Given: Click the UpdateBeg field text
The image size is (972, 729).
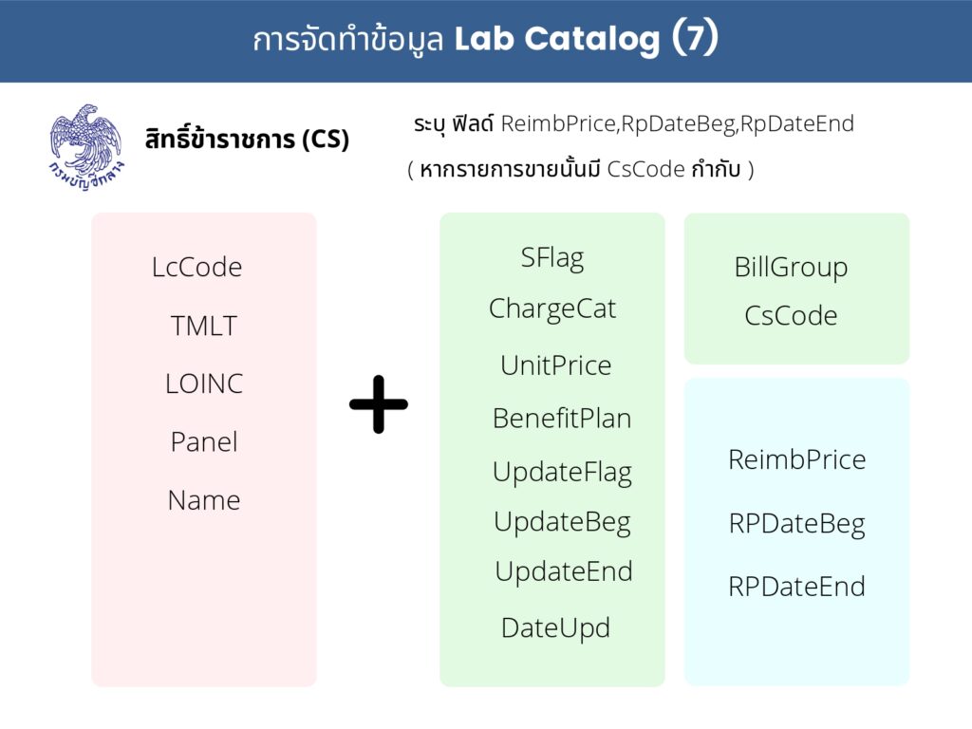Looking at the screenshot, I should pos(561,522).
